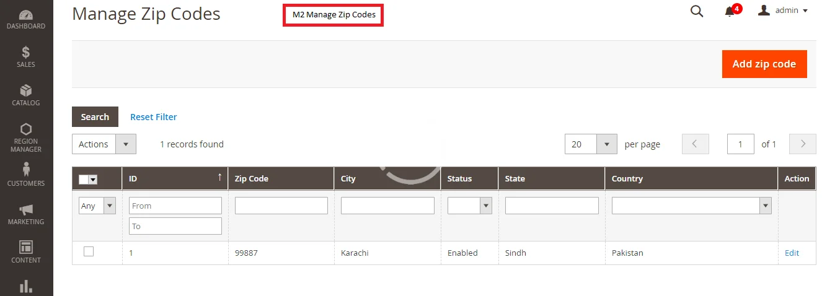This screenshot has width=822, height=296.
Task: Open Region Manager hexagon icon
Action: pos(26,137)
